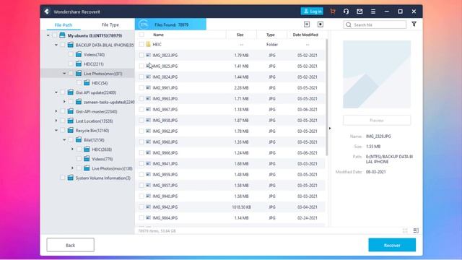Click the Bilal(12156) folder icon
The width and height of the screenshot is (462, 260).
click(x=79, y=139)
